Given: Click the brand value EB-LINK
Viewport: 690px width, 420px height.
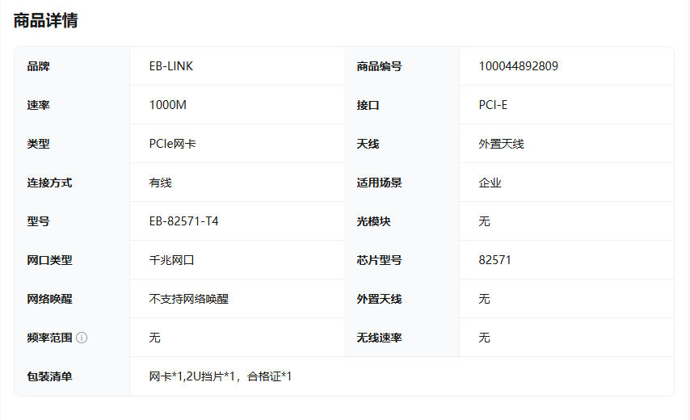Looking at the screenshot, I should point(170,66).
